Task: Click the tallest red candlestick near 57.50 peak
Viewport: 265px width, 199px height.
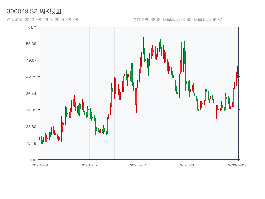Action: (x=143, y=46)
